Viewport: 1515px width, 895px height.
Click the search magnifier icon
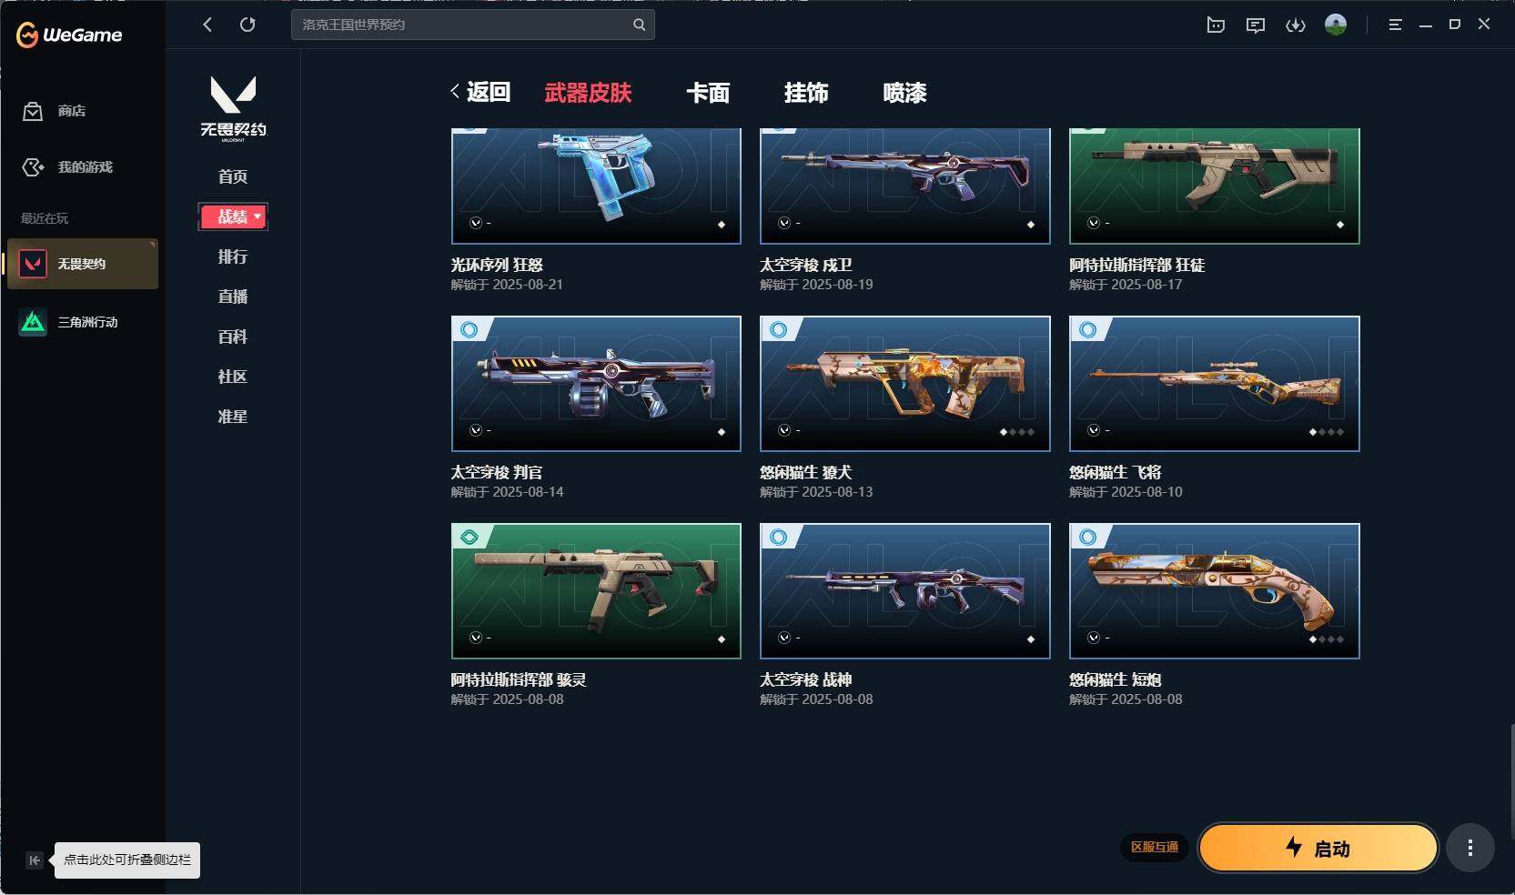640,25
